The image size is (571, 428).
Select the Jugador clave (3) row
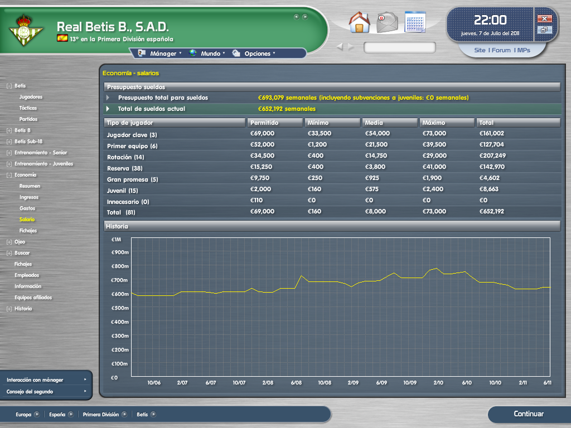click(332, 134)
